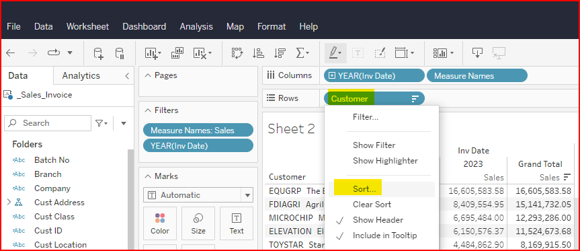Open the Automatic mark type dropdown
580x251 pixels.
point(198,195)
